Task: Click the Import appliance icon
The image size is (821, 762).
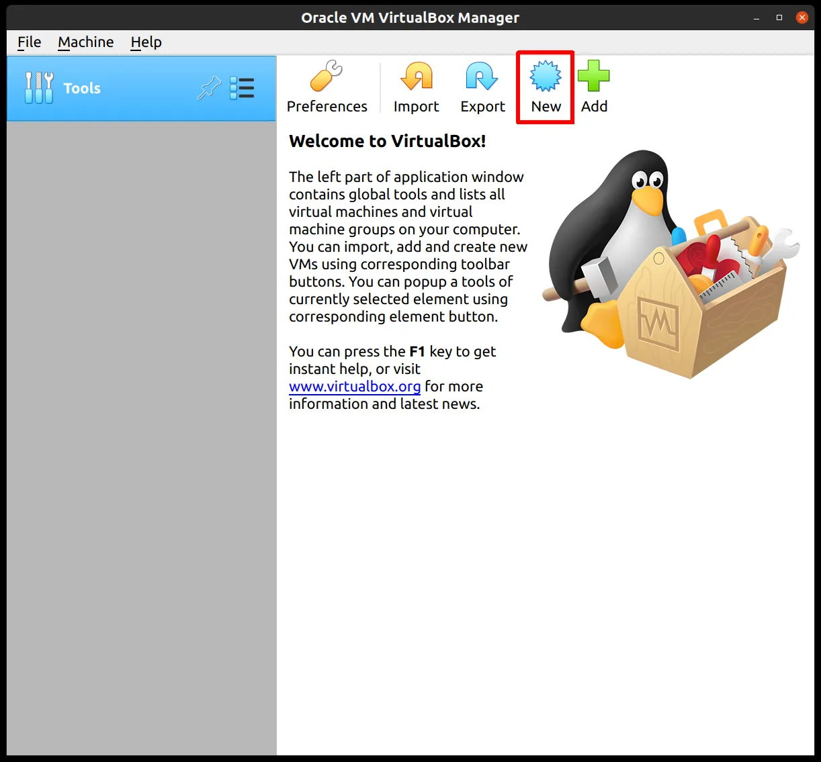Action: pos(416,77)
